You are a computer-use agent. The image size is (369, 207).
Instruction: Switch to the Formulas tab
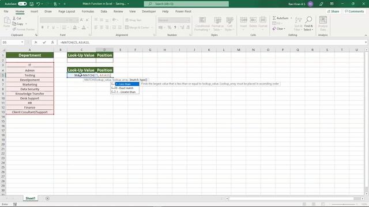click(x=88, y=11)
